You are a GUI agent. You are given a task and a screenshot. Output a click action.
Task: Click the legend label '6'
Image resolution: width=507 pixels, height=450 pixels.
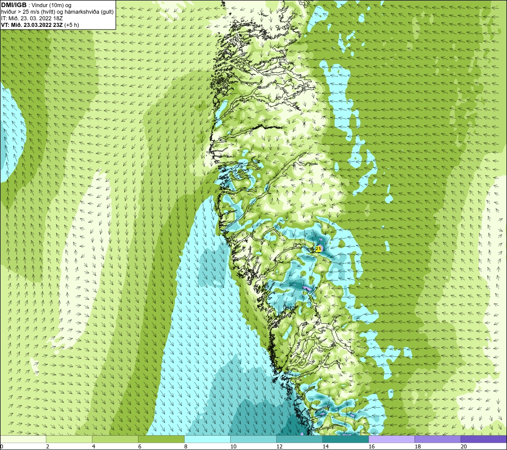click(140, 446)
